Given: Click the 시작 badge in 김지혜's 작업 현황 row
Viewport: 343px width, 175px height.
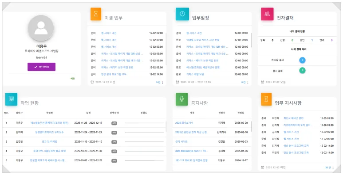Looking at the screenshot, I should pyautogui.click(x=114, y=132).
